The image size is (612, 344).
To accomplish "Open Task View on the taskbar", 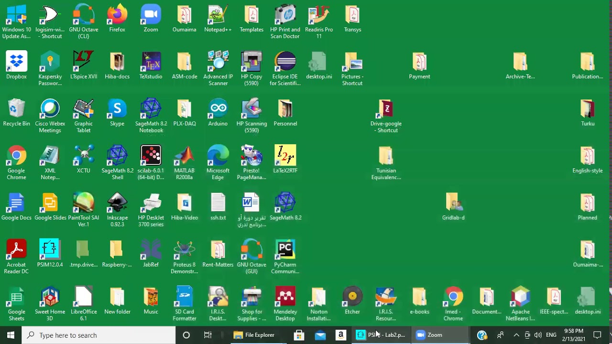I will 208,335.
